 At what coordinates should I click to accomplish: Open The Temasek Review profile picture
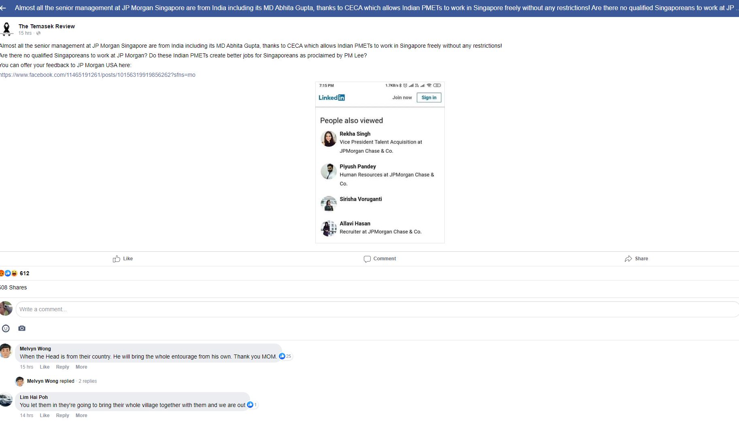pyautogui.click(x=6, y=29)
